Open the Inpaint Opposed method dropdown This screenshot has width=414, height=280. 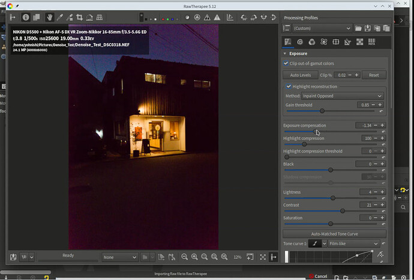pyautogui.click(x=343, y=96)
